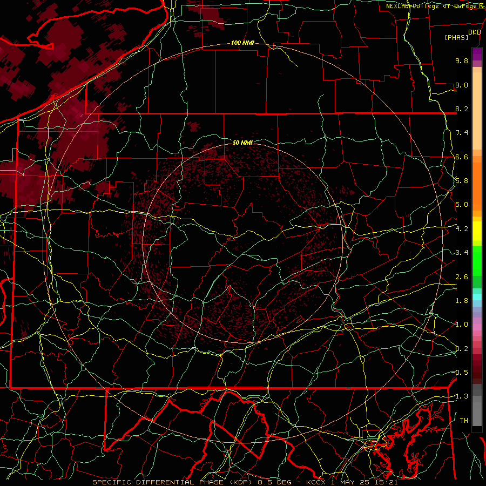The height and width of the screenshot is (486, 486).
Task: Select the 4.2 scale value
Action: point(462,229)
